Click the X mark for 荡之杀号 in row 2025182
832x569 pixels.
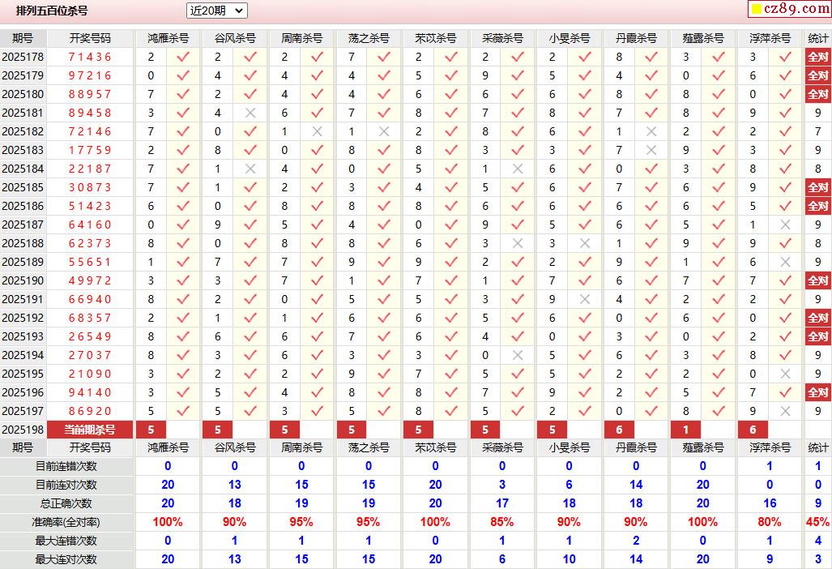(384, 131)
